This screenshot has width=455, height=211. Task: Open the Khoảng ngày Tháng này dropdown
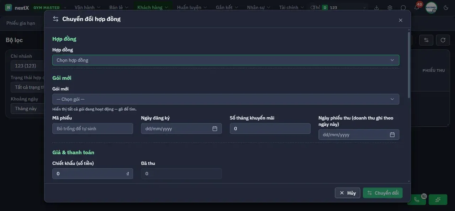tap(28, 109)
